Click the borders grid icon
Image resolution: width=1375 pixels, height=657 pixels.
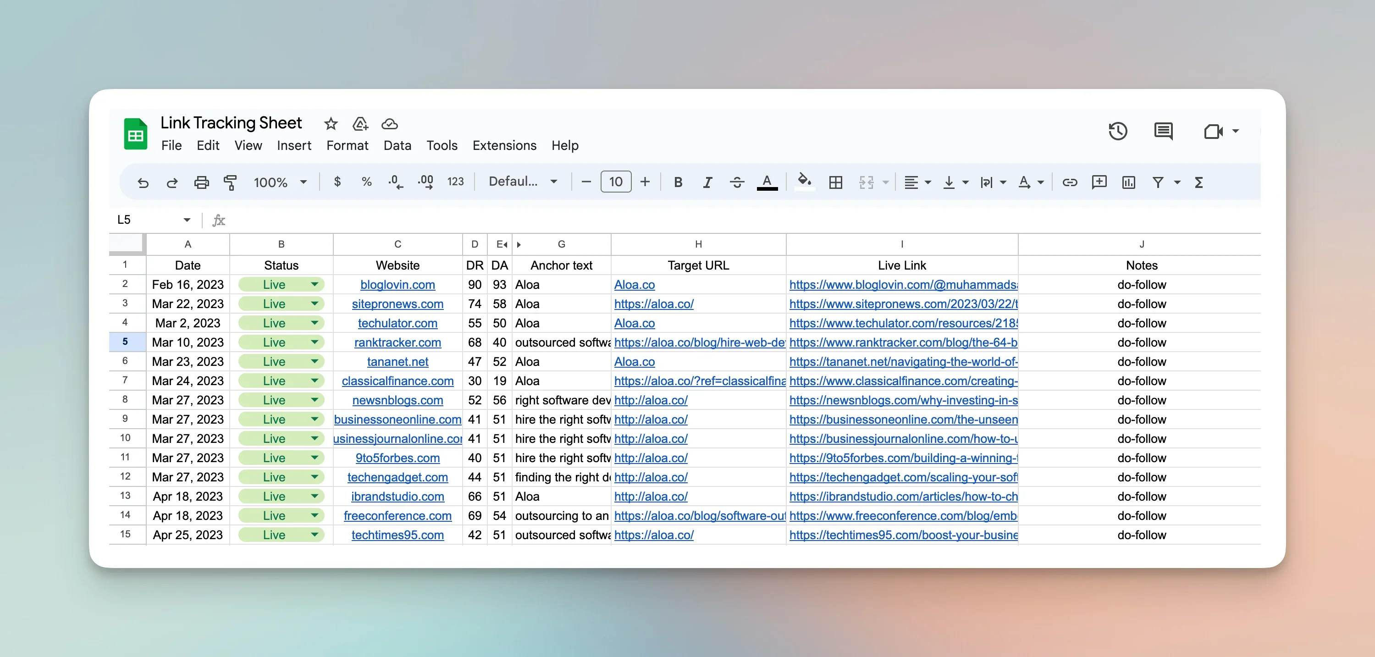tap(835, 182)
